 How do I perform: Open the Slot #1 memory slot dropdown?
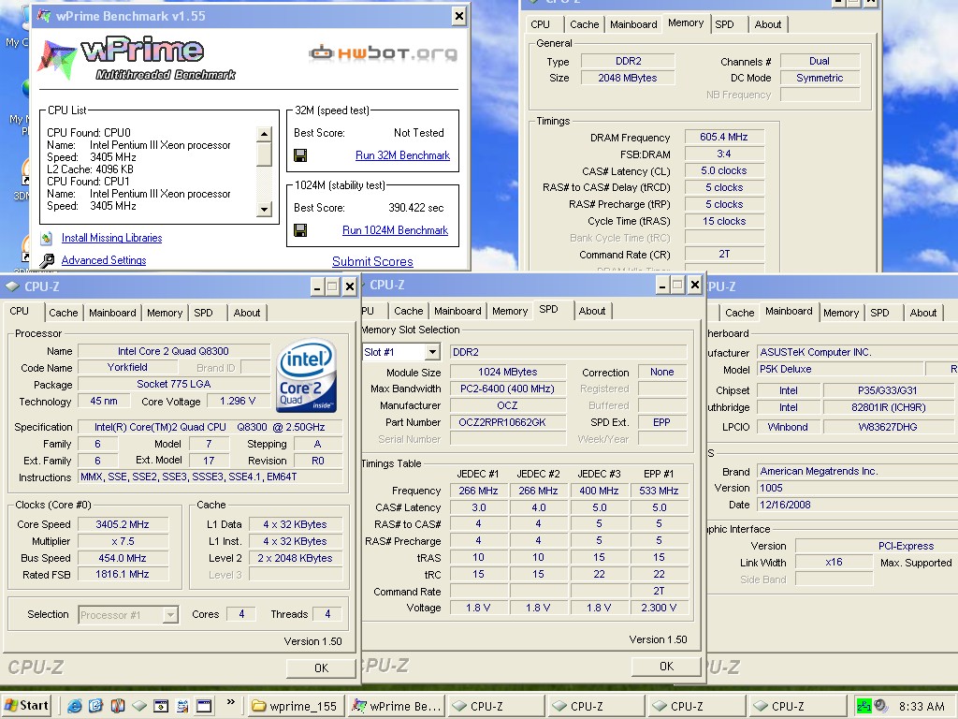click(432, 352)
